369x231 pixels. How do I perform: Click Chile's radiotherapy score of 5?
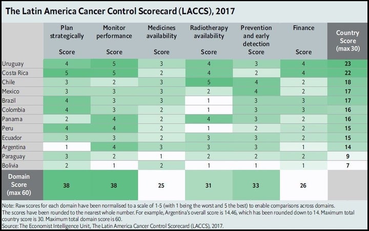[x=209, y=82]
